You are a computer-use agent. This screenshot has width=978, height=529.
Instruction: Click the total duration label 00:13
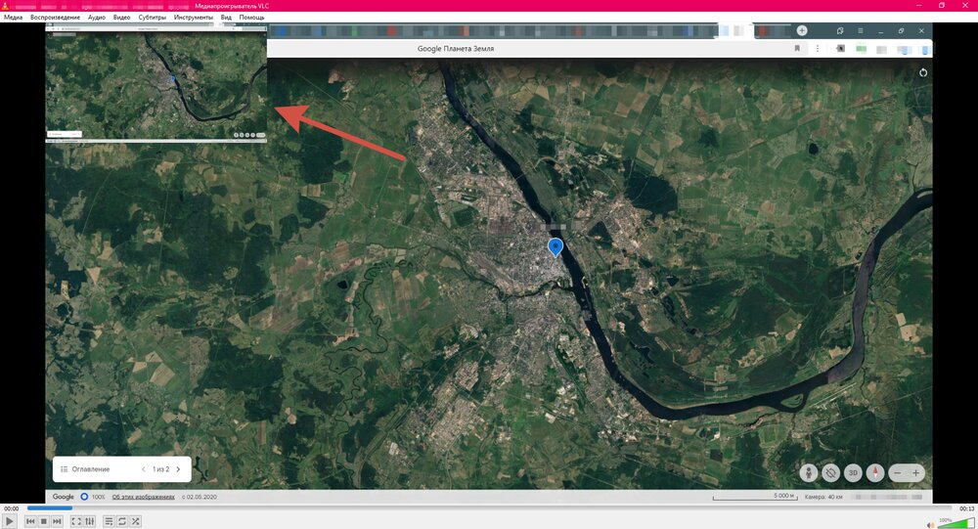[x=966, y=508]
